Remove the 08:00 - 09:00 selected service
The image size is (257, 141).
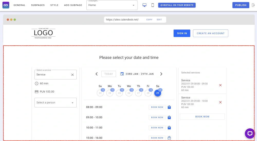pyautogui.click(x=220, y=85)
